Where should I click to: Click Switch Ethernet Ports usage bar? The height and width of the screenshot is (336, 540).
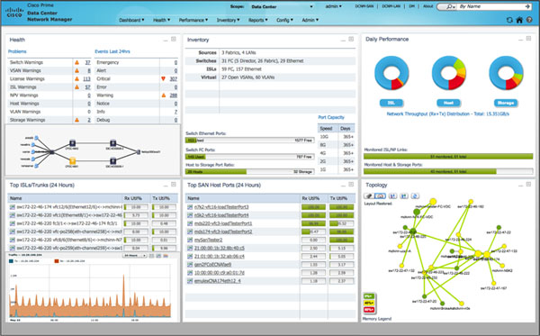pyautogui.click(x=249, y=141)
